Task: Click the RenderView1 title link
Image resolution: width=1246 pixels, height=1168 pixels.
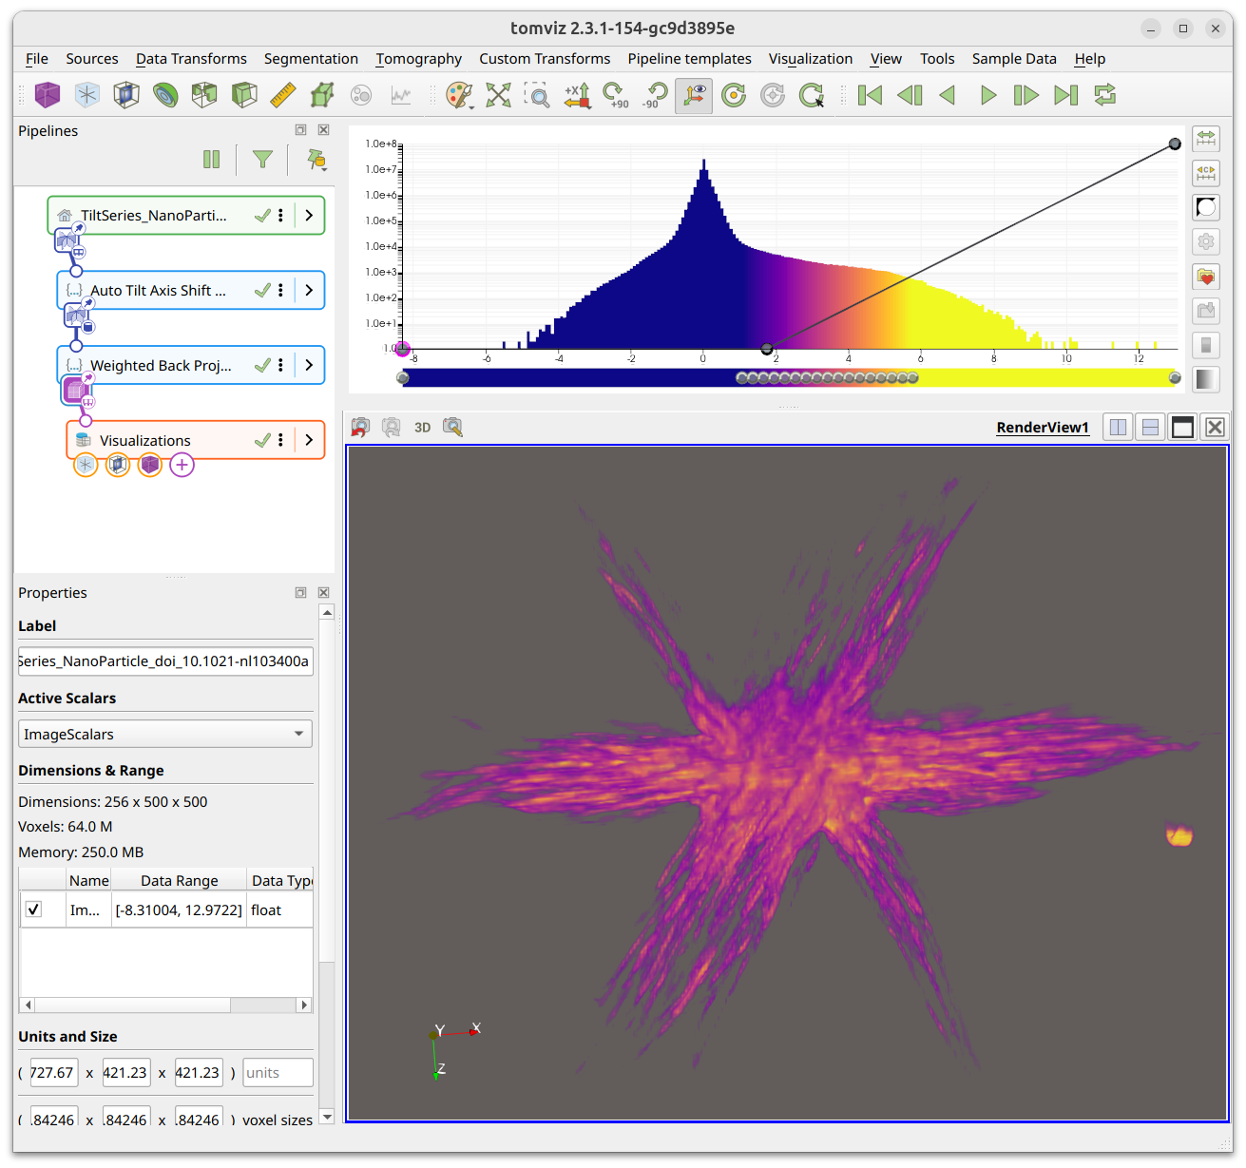Action: [x=1043, y=428]
